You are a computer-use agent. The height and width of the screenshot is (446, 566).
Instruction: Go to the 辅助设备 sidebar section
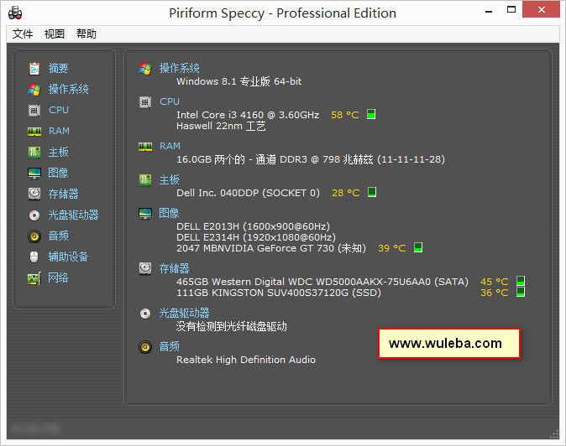(x=68, y=257)
